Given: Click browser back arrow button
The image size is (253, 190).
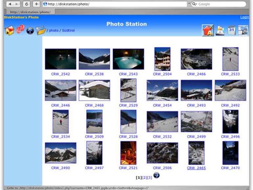Looking at the screenshot, I should pos(10,4).
